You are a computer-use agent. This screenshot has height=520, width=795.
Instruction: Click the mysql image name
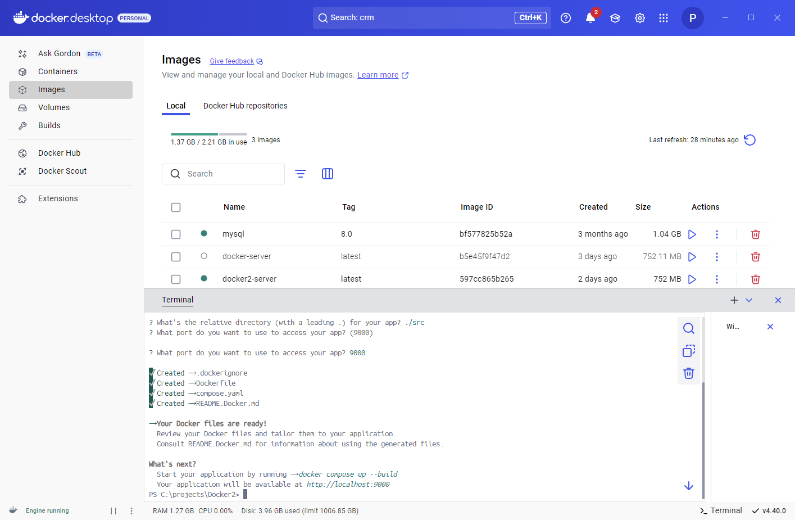pos(233,234)
